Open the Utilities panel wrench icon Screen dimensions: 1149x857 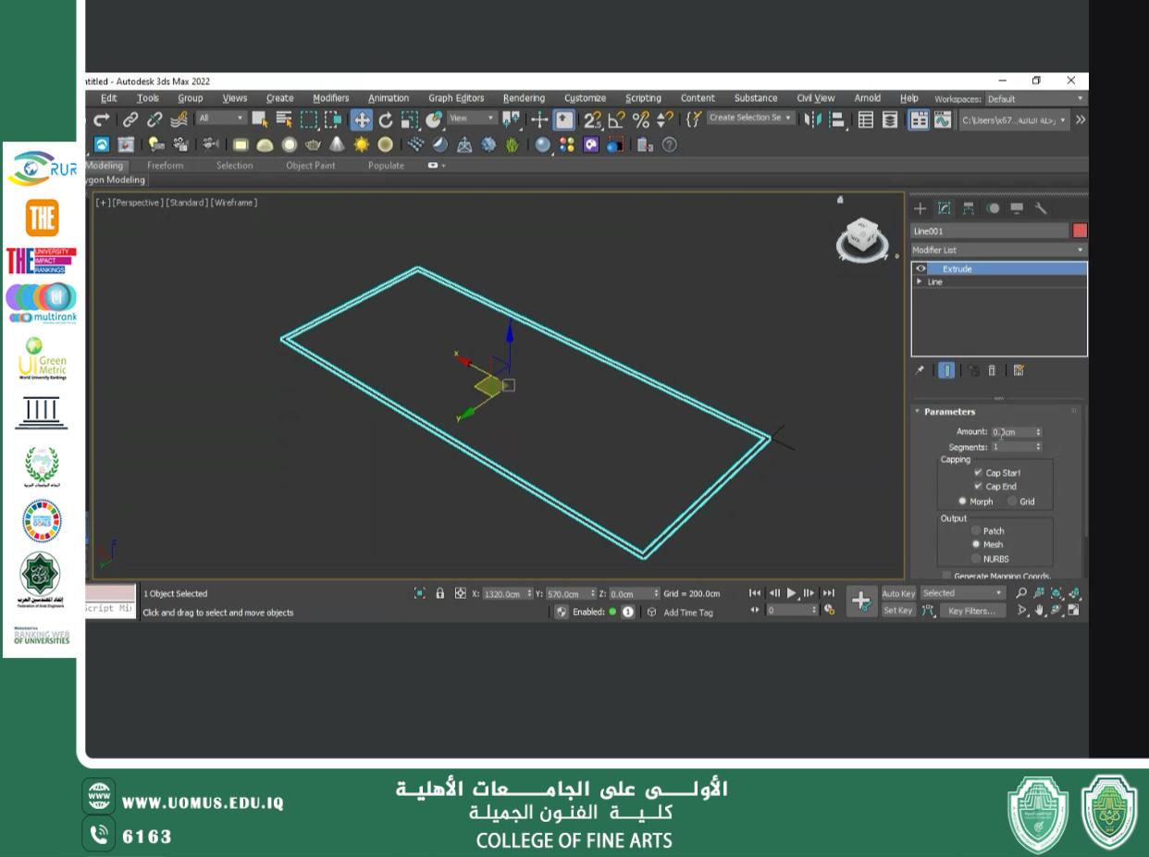[x=1040, y=209]
